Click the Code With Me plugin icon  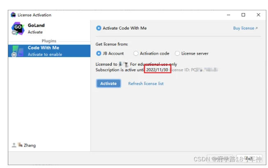[18, 51]
